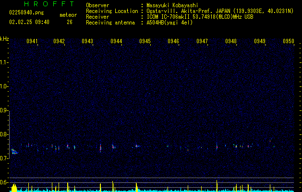Click the wide yellow signal block at the chart start
The height and width of the screenshot is (192, 302).
tap(14, 188)
